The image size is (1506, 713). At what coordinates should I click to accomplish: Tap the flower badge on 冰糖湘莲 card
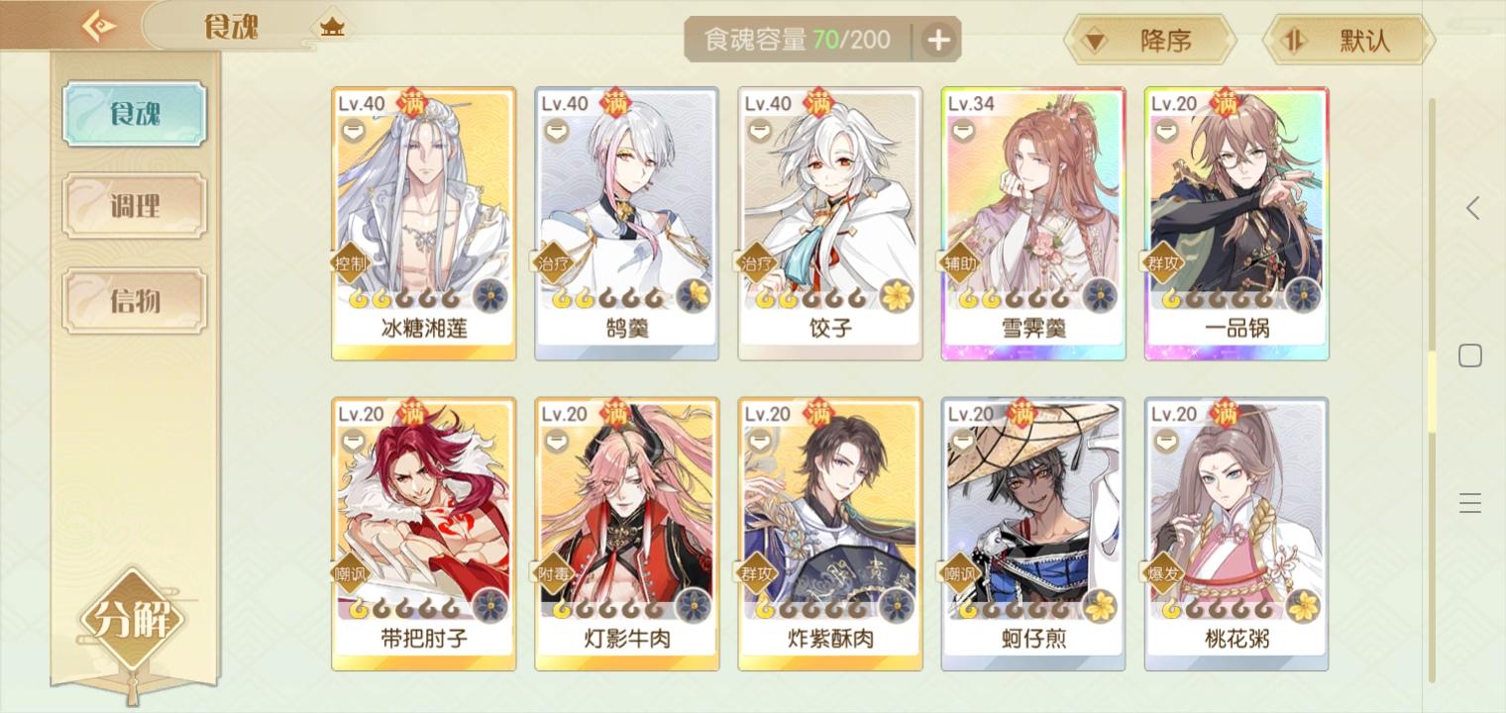(490, 296)
